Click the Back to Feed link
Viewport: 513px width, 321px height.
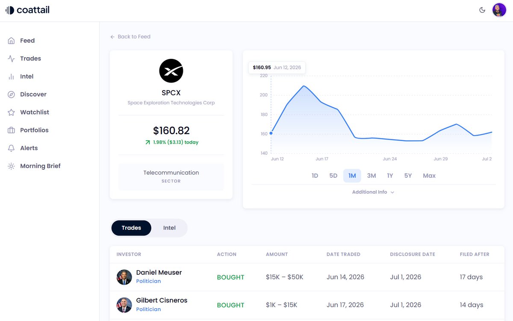(130, 37)
